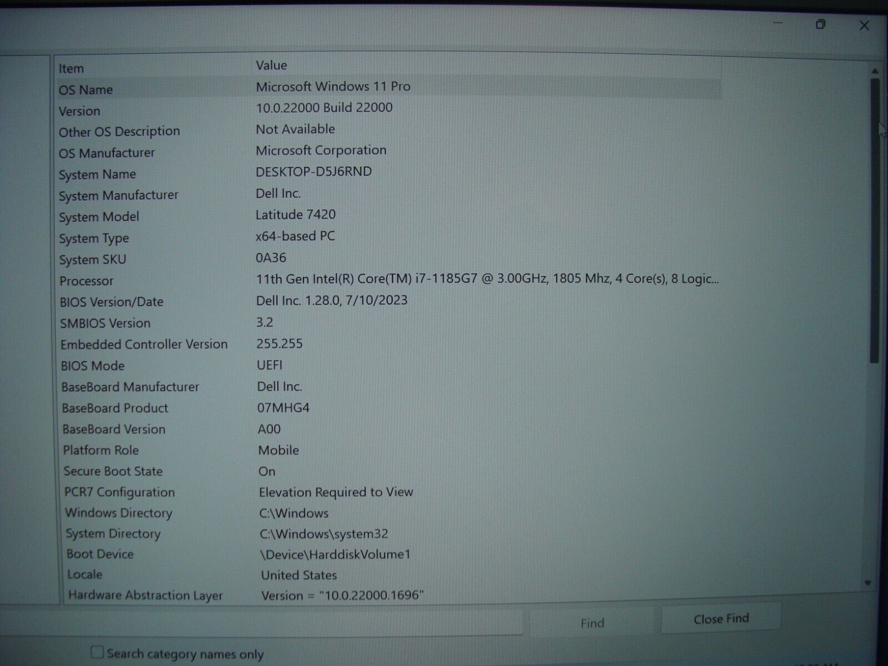Image resolution: width=888 pixels, height=666 pixels.
Task: Click value C:\Windows
Action: point(294,513)
